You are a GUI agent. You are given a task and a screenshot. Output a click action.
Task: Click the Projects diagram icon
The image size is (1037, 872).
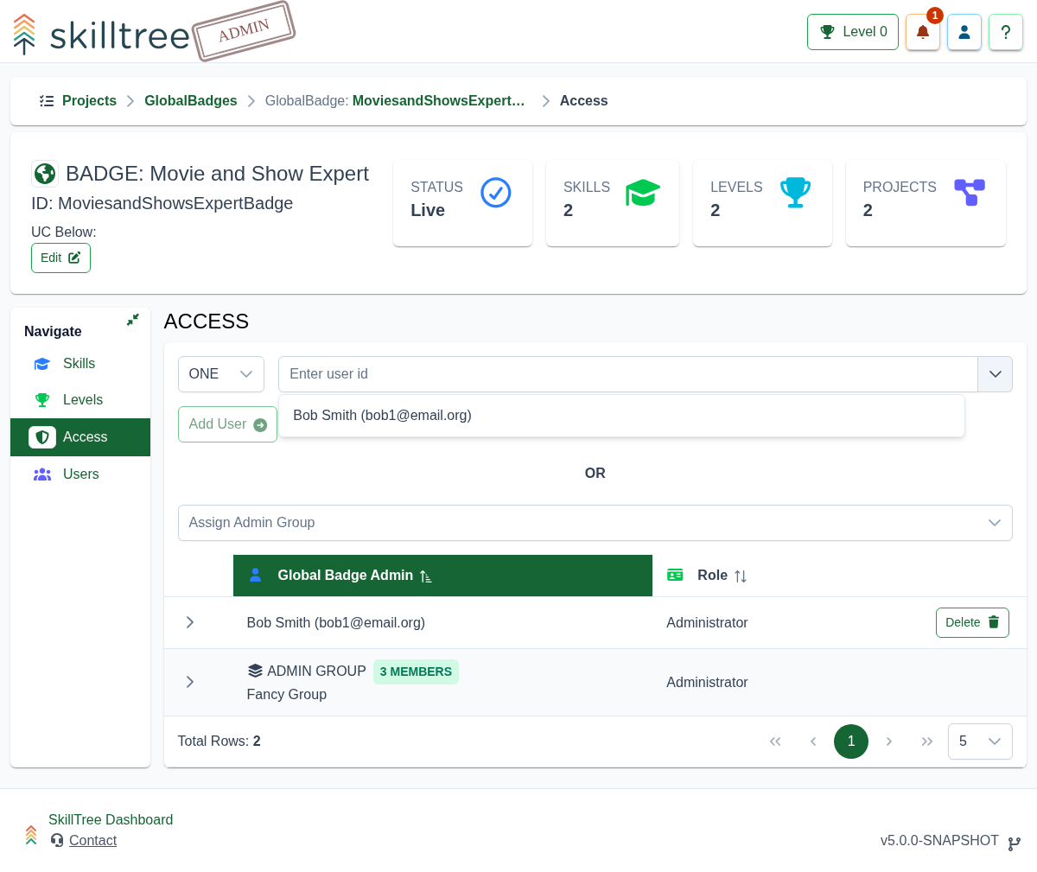[970, 193]
